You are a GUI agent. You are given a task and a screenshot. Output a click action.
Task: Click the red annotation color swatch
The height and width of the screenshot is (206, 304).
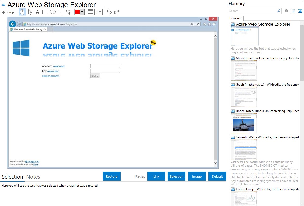77,12
